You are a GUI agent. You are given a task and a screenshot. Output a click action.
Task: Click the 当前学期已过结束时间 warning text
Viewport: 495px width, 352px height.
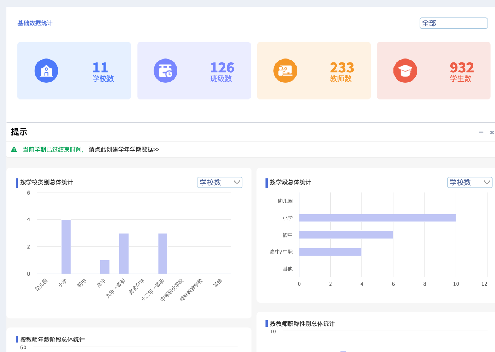53,149
